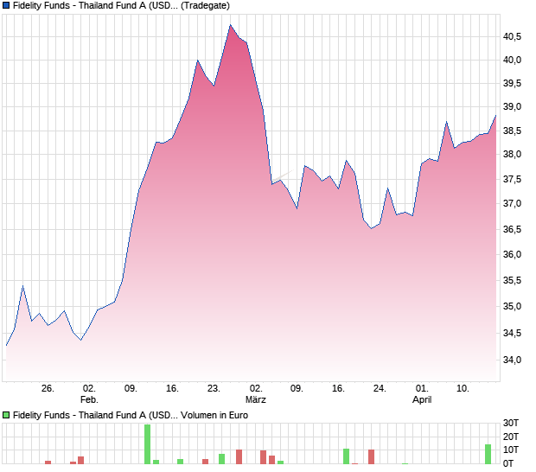The image size is (536, 472).
Task: Click the 35,0 price axis label
Action: coord(512,307)
